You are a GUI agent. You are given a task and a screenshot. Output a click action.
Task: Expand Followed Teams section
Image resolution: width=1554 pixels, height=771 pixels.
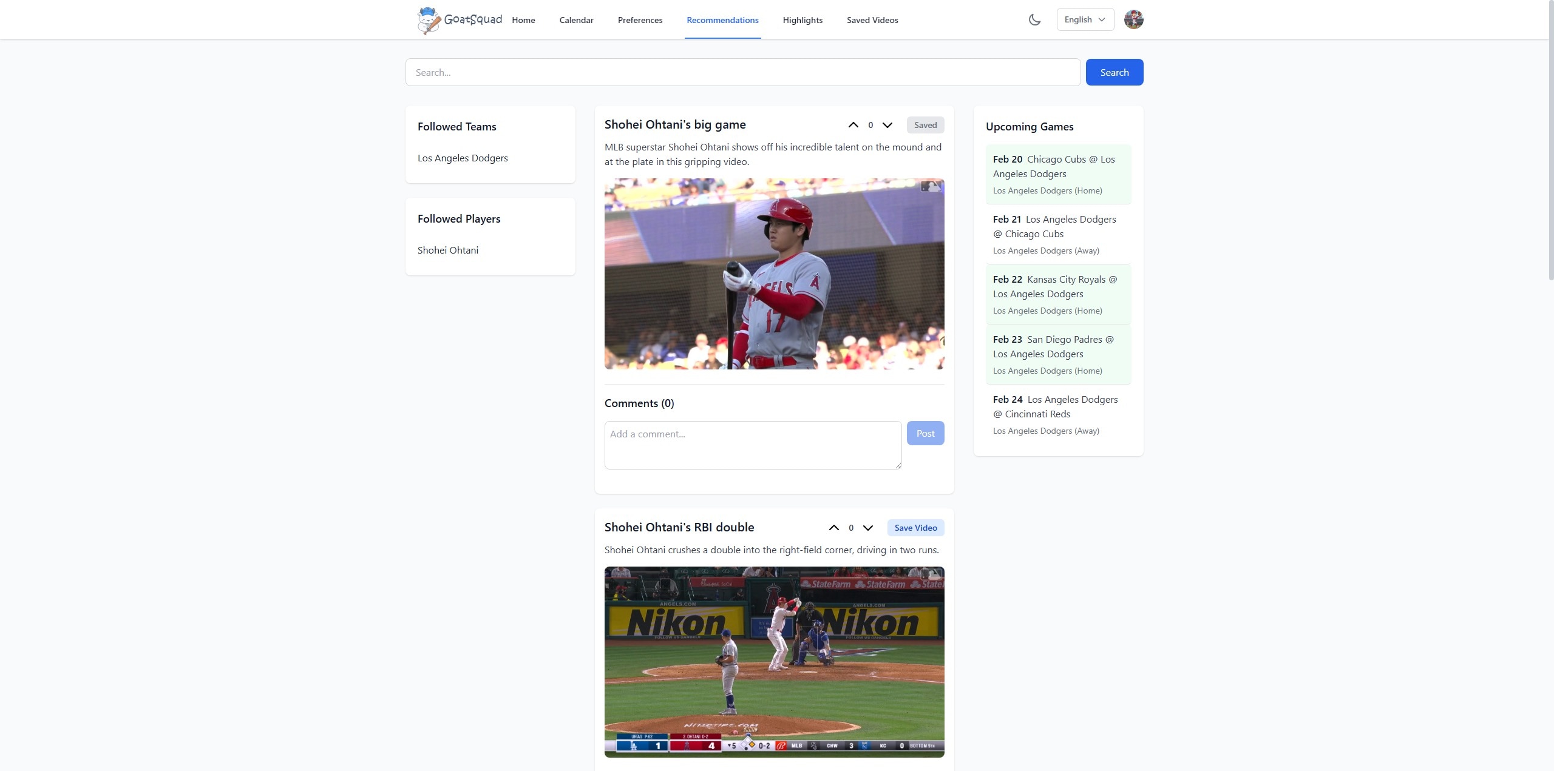click(x=456, y=126)
